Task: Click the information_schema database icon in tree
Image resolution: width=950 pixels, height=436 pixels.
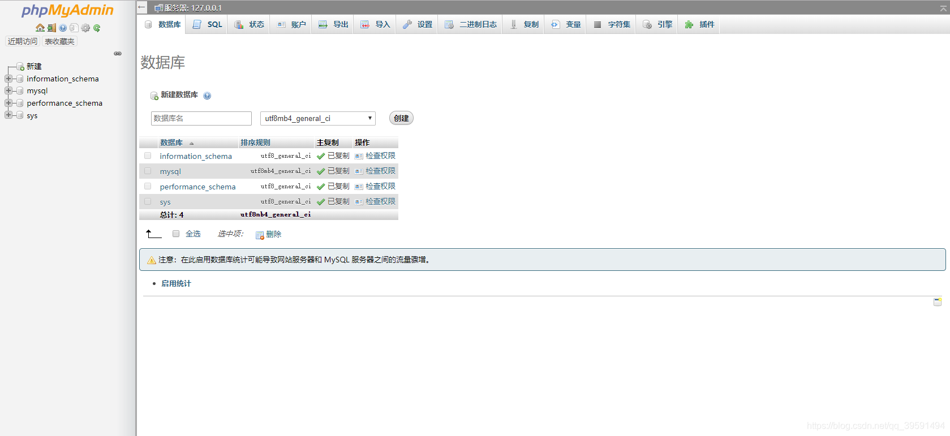Action: [20, 79]
